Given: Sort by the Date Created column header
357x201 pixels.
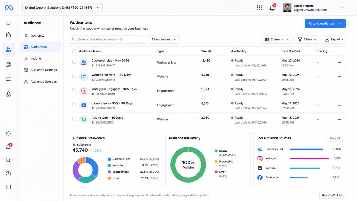Looking at the screenshot, I should coord(290,51).
